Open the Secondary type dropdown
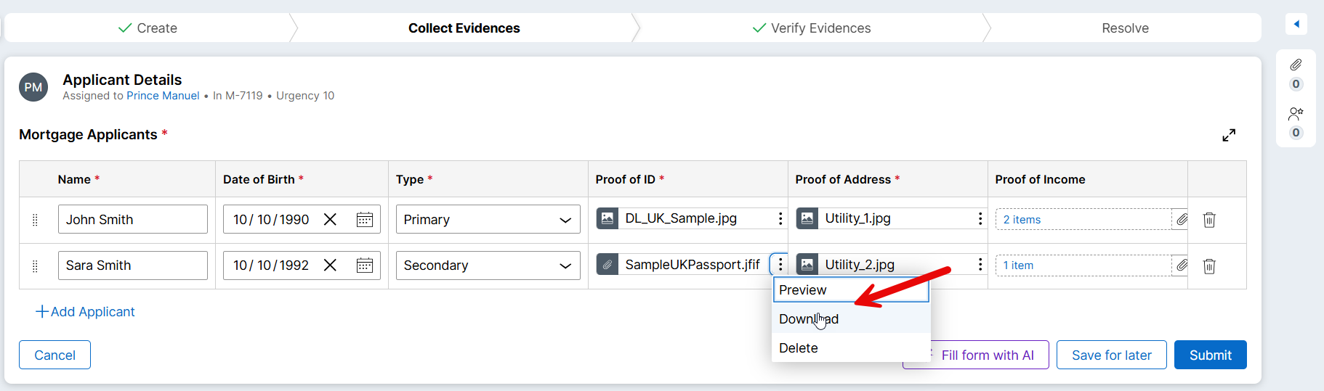 (488, 266)
